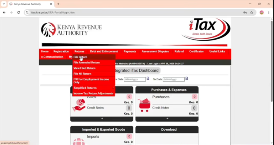Click the Purchases count badge

coord(194,97)
